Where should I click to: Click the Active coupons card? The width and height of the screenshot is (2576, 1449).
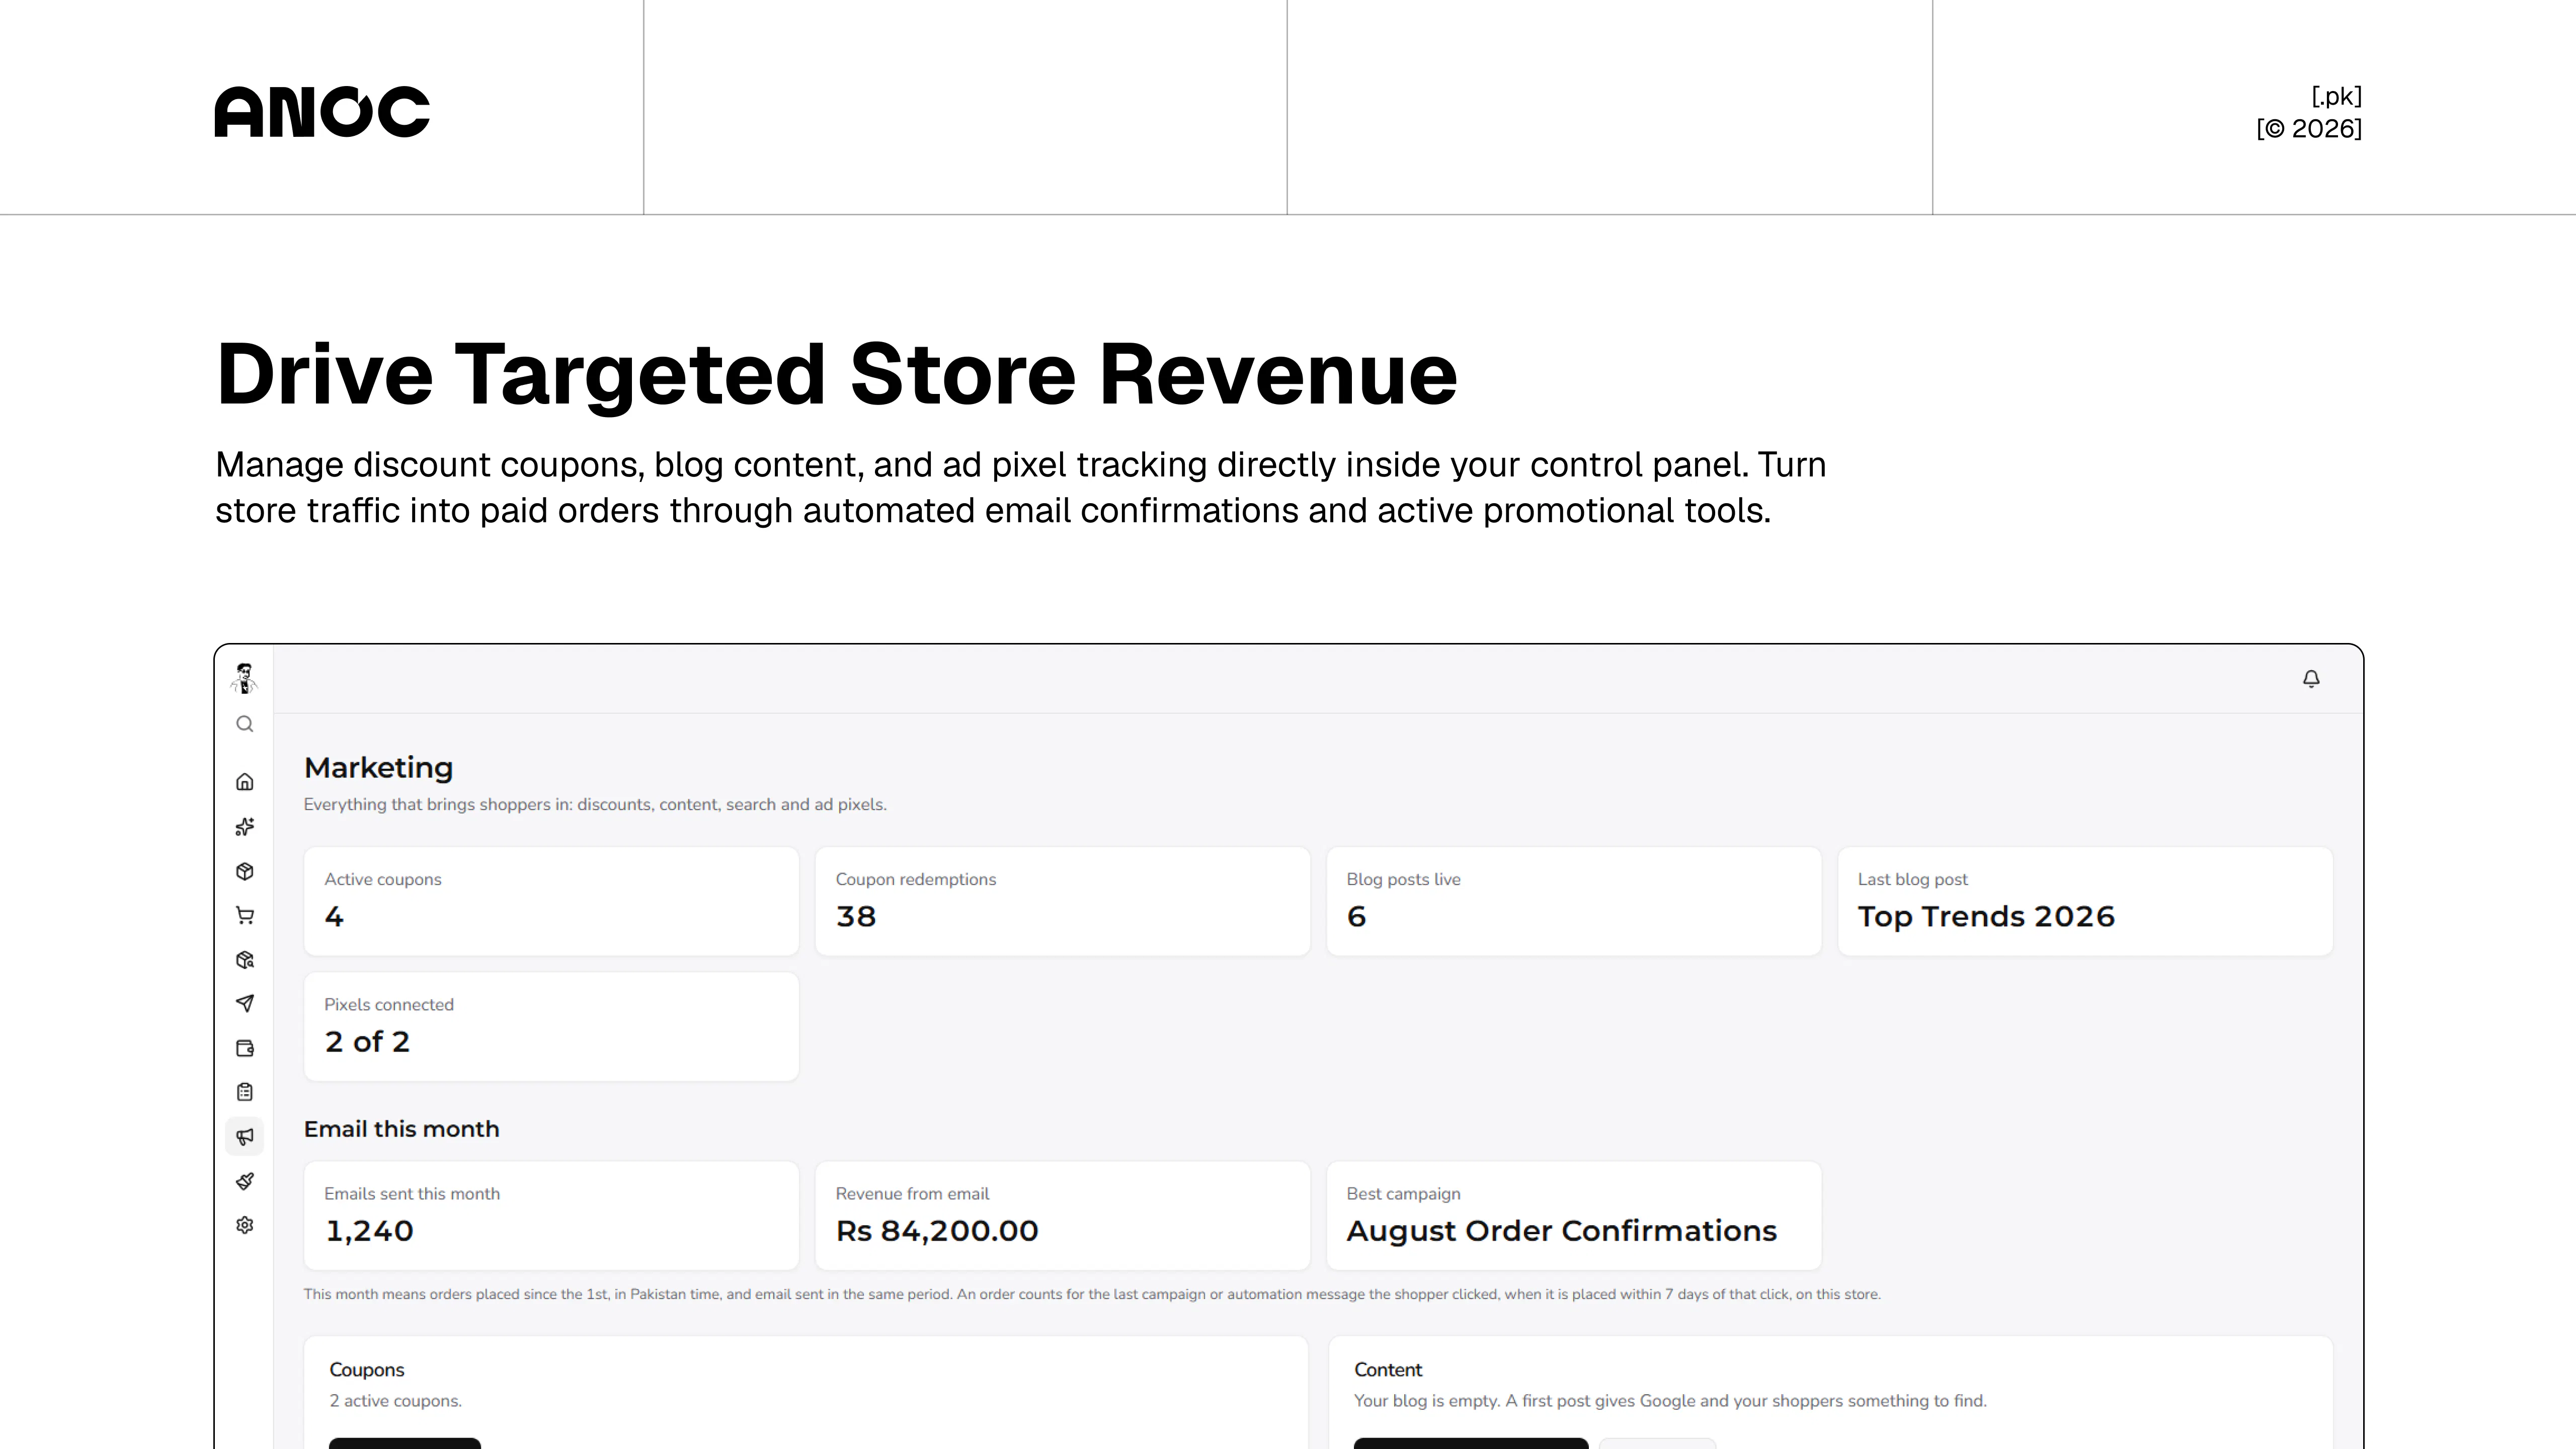point(551,901)
